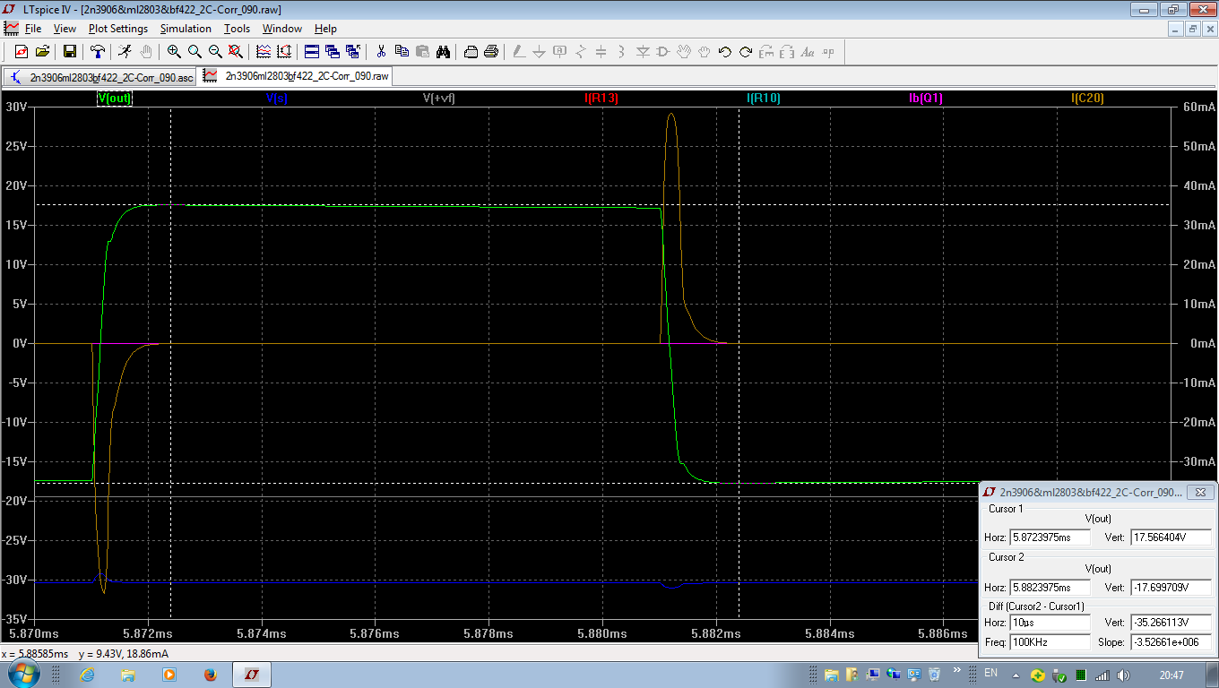Switch to the 2C-Corr_090.asc schematic tab

(x=101, y=77)
